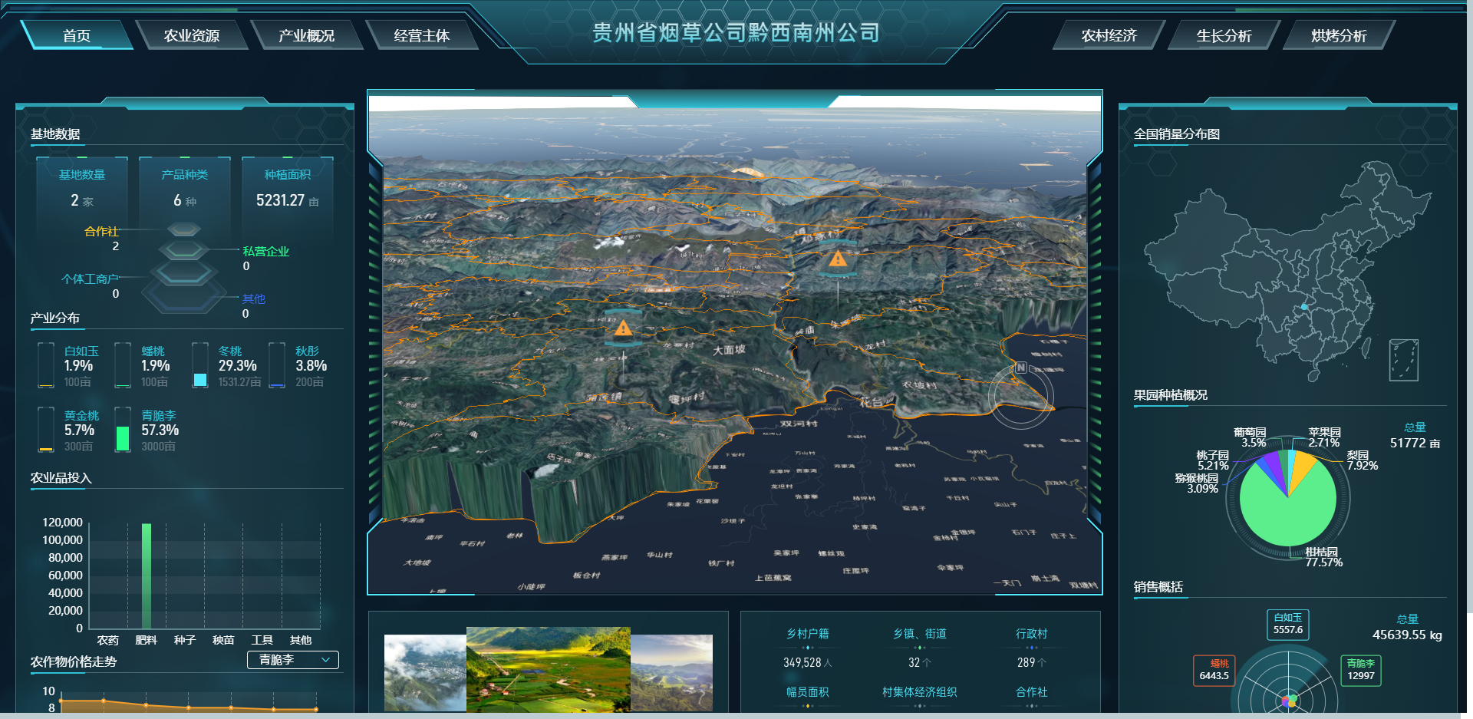Click the 私营企业 pyramid label
1473x719 pixels.
pyautogui.click(x=266, y=251)
